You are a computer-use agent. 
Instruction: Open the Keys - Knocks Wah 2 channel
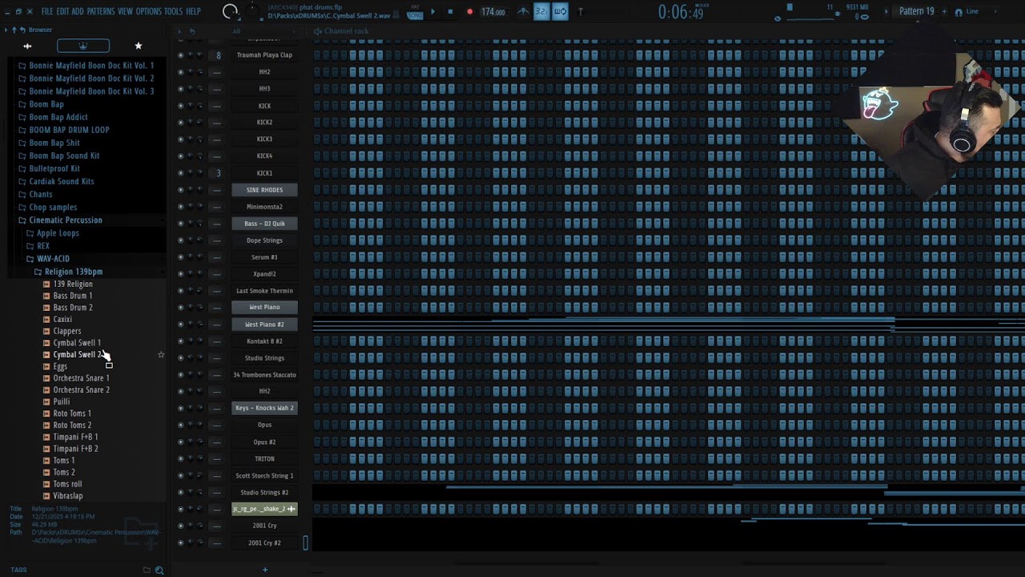click(x=264, y=408)
